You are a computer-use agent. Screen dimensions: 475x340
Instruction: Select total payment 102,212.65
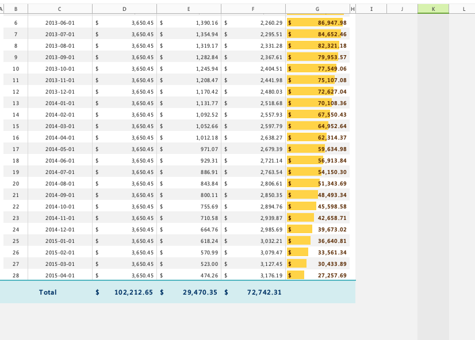124,292
